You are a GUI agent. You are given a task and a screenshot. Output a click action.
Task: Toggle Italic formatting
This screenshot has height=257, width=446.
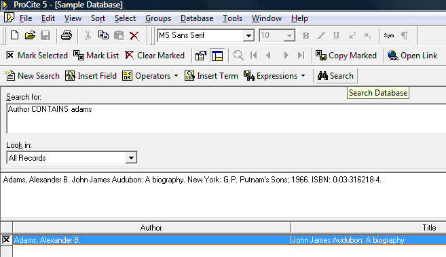[x=321, y=36]
